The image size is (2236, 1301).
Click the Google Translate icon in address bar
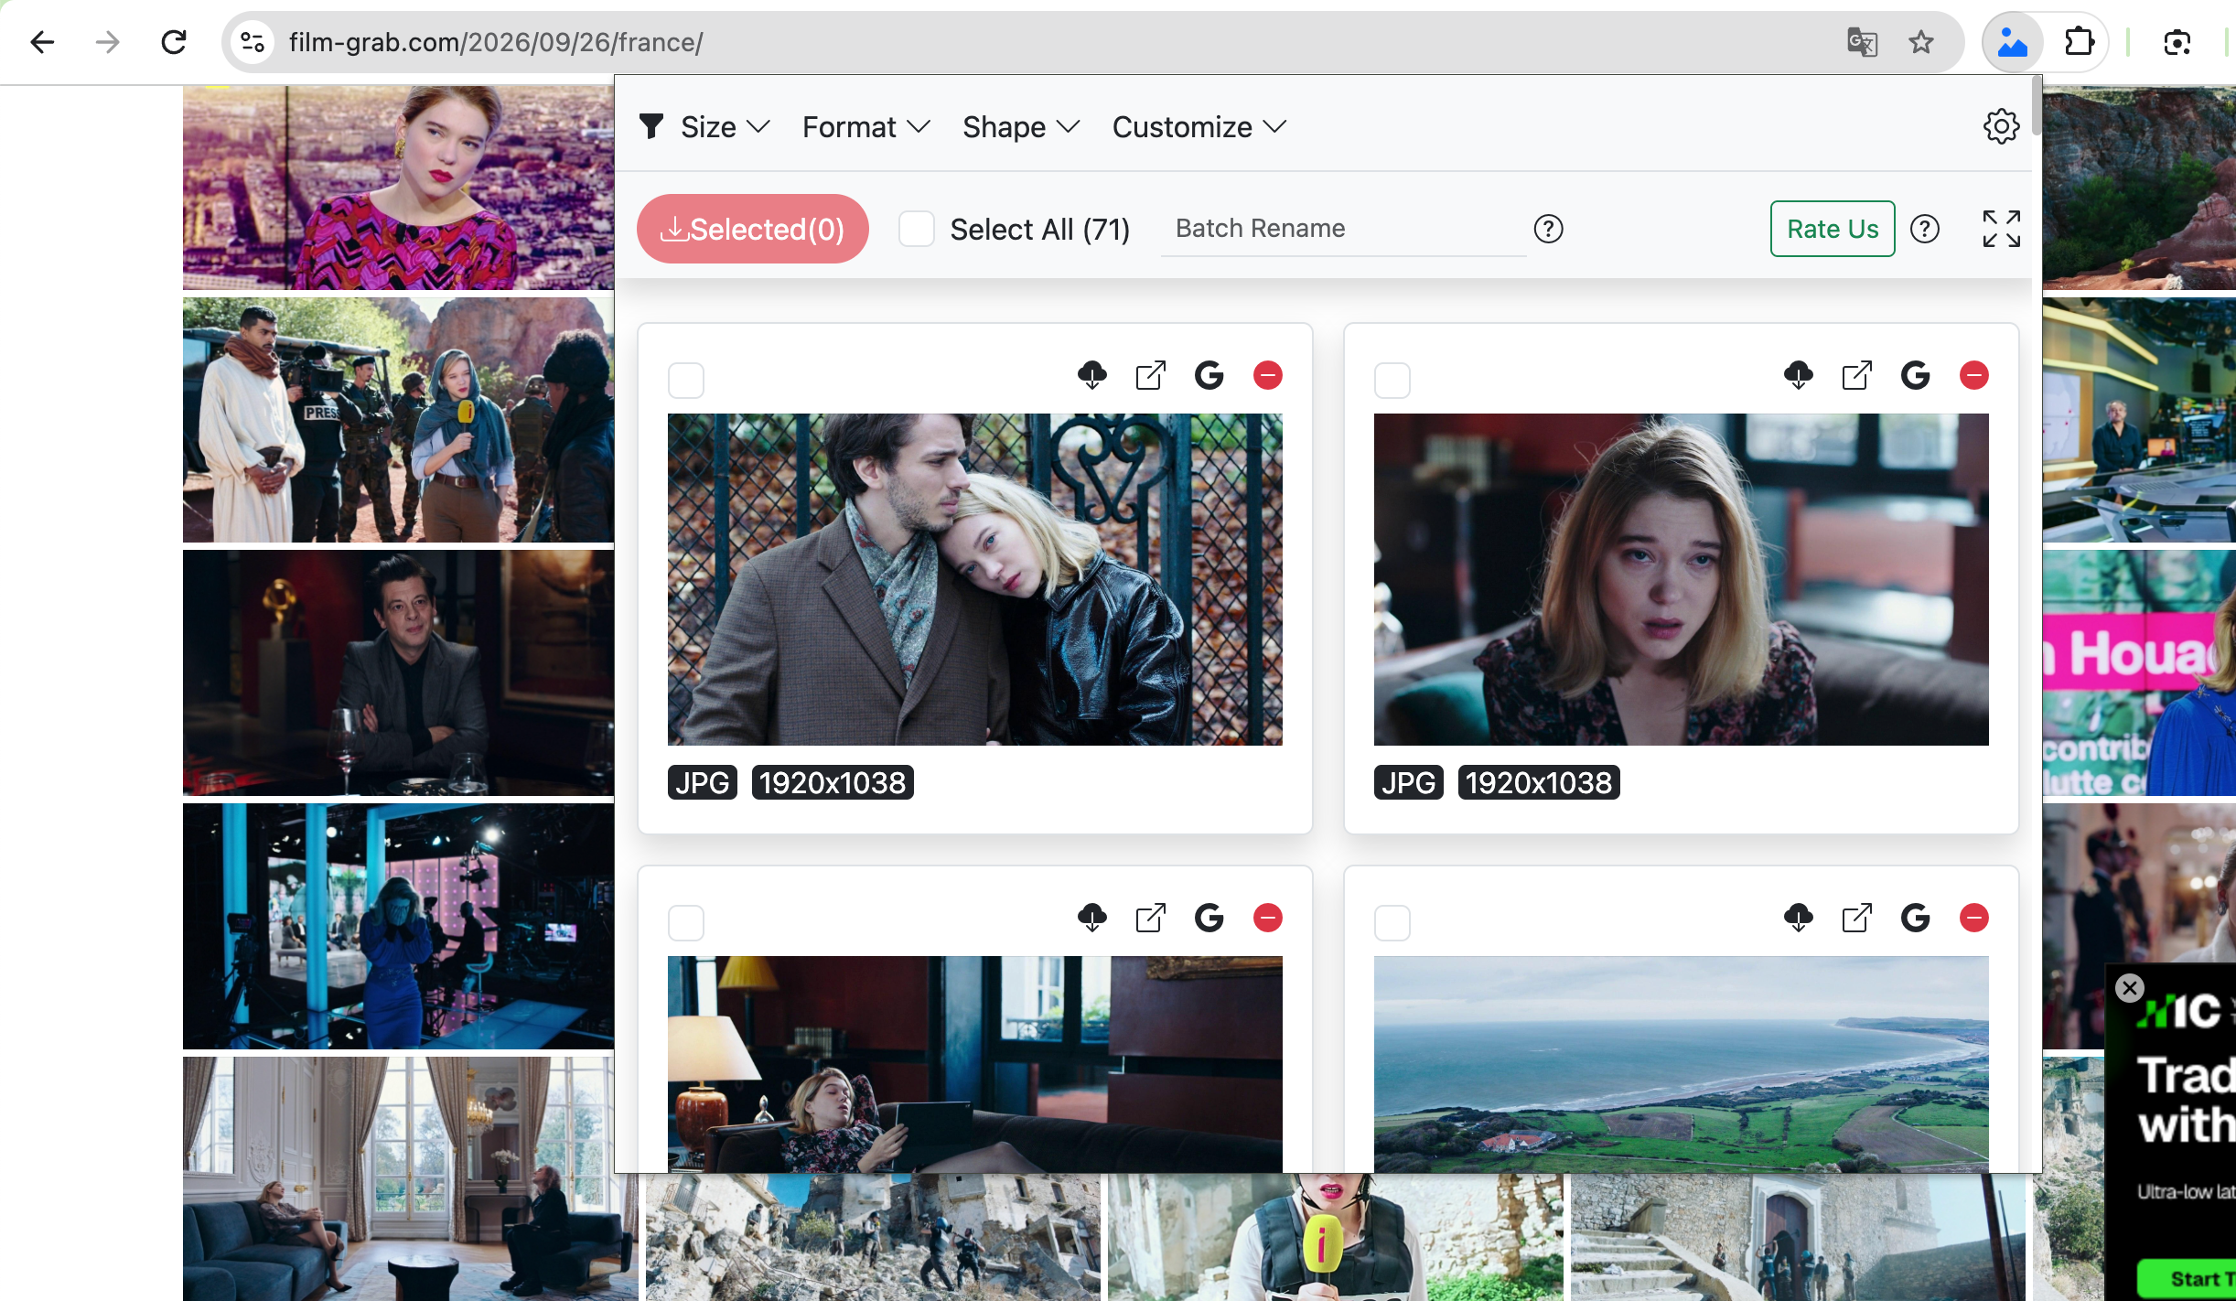click(x=1863, y=42)
